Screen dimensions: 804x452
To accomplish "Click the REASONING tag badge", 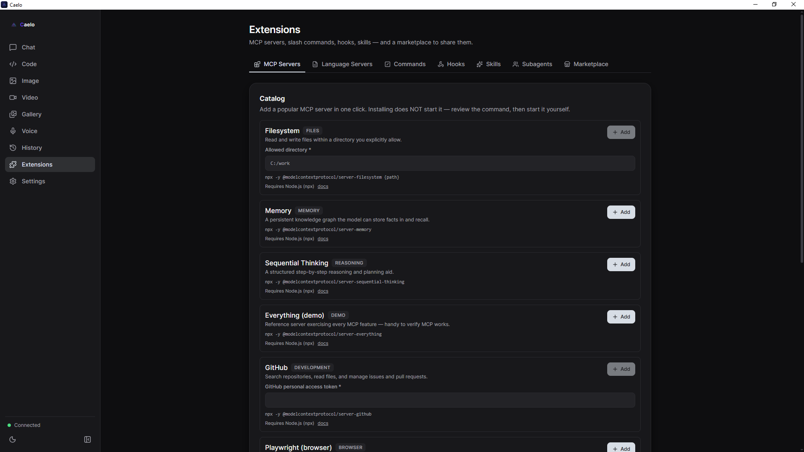I will click(349, 263).
